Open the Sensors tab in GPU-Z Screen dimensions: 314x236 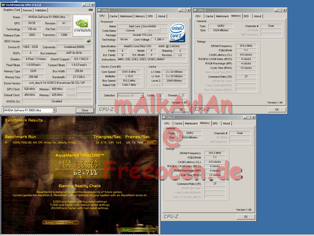(28, 10)
